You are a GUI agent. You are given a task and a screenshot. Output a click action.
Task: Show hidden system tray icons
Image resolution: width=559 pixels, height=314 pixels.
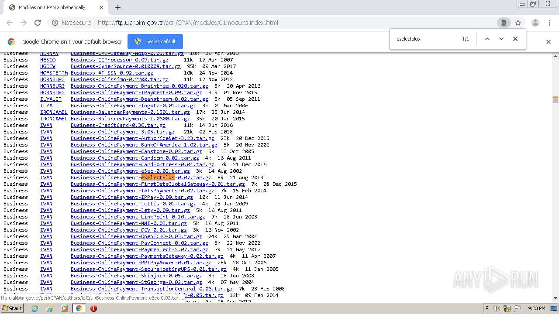[487, 308]
